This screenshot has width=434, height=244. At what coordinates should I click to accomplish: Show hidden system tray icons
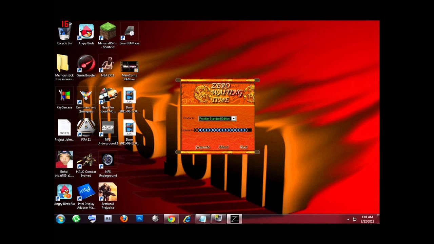pyautogui.click(x=348, y=219)
